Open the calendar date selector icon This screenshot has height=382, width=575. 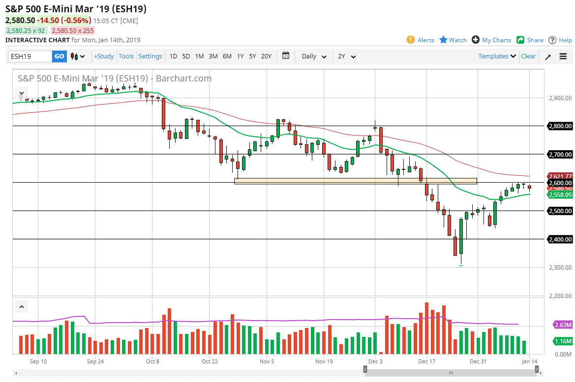[286, 56]
